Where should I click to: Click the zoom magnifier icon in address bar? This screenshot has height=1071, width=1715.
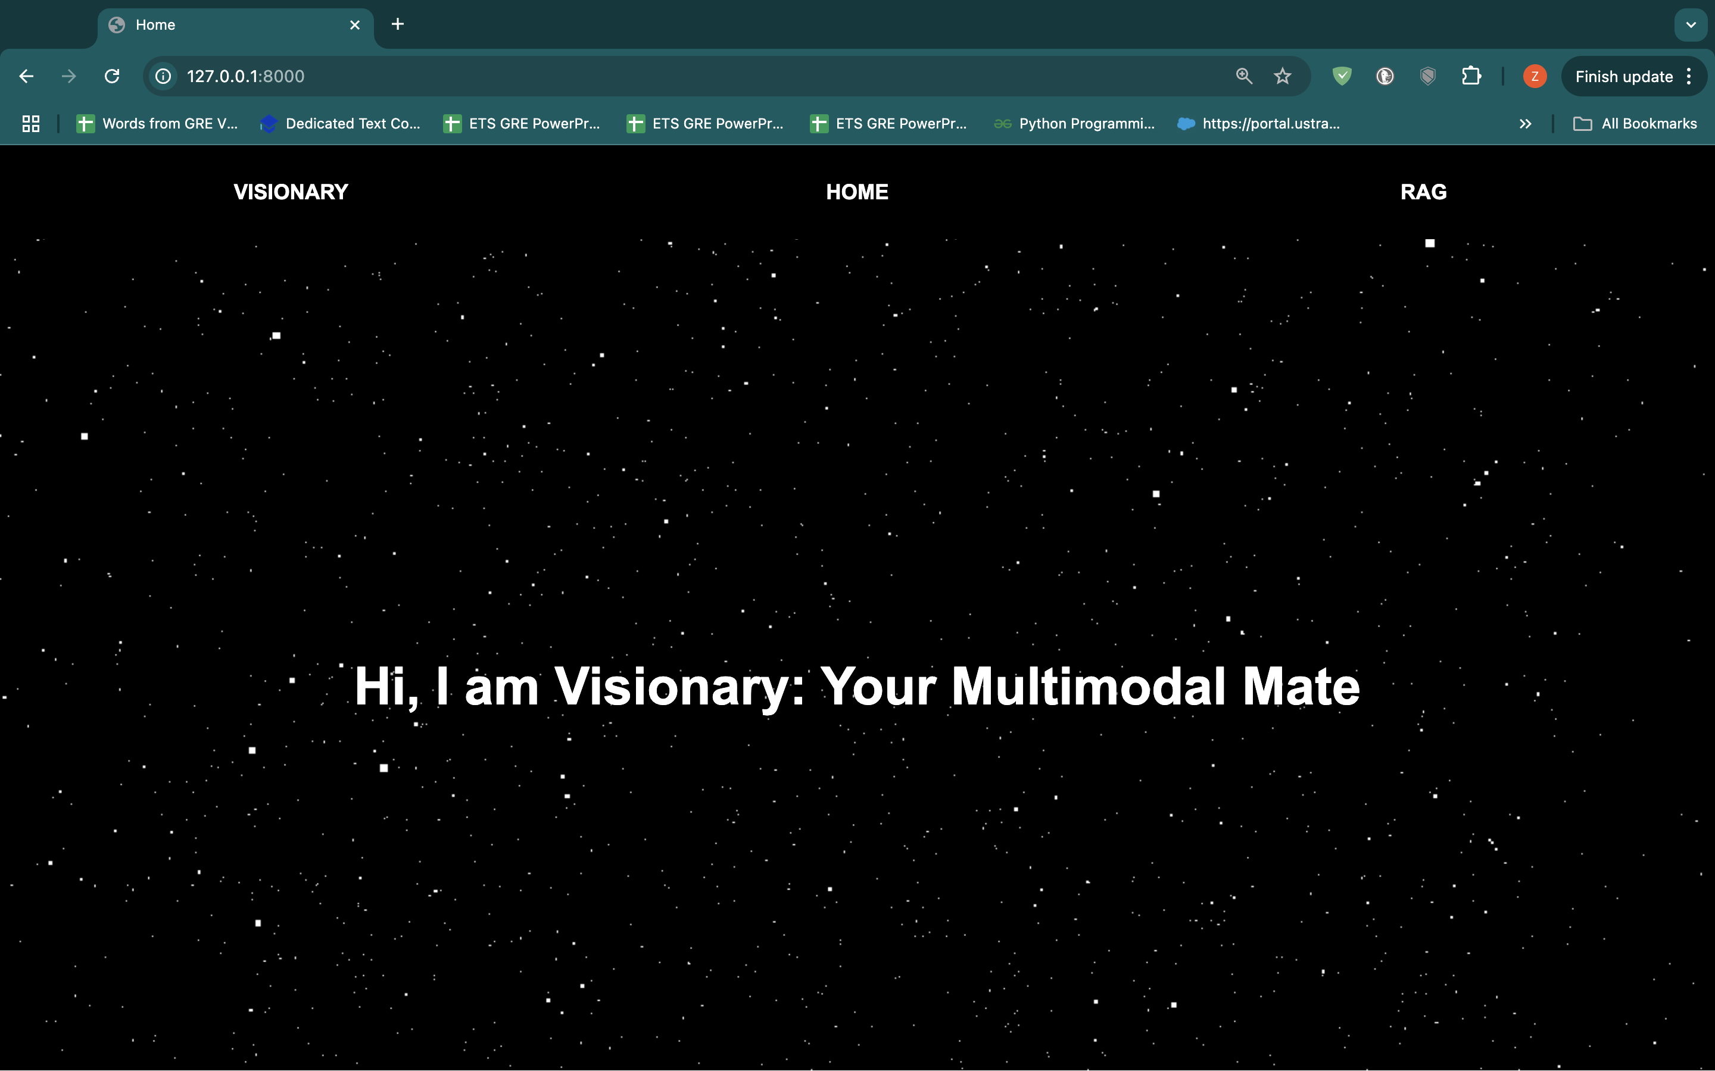click(x=1244, y=76)
